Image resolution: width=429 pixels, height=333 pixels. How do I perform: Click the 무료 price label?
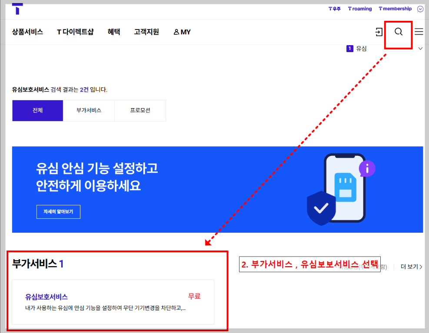tap(194, 296)
